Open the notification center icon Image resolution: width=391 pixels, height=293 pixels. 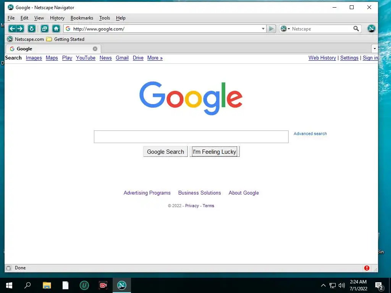379,286
